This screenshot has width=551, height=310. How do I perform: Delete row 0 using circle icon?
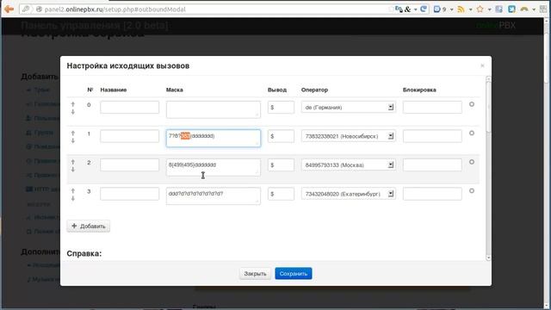tap(472, 104)
